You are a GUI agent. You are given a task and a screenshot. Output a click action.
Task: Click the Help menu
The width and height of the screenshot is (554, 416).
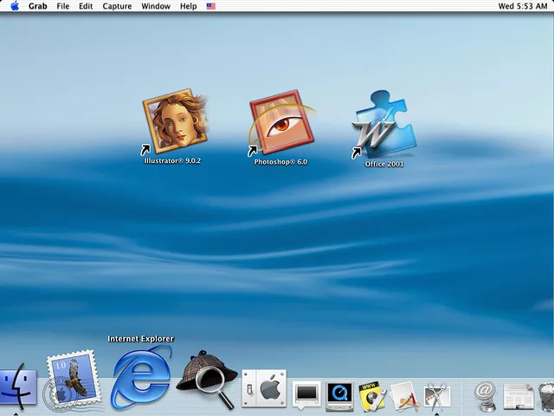click(x=188, y=6)
